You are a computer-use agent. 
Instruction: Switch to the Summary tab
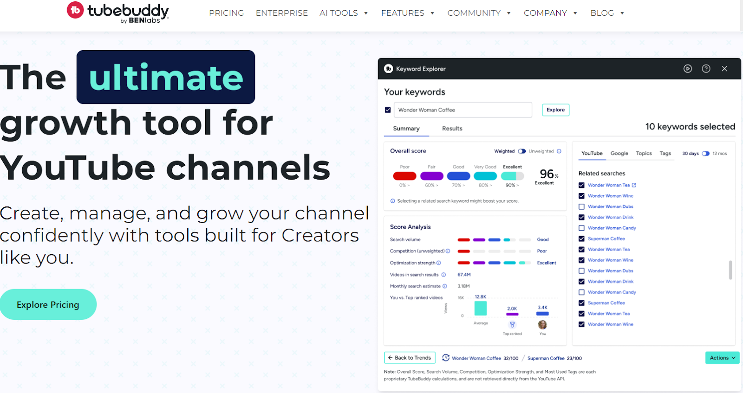coord(406,129)
